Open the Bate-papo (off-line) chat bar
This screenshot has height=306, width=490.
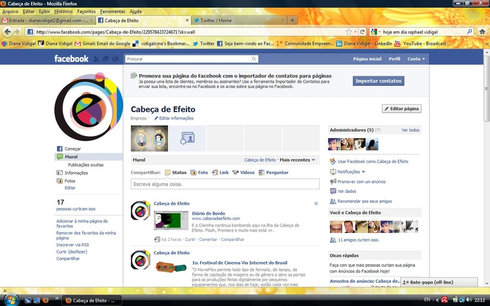point(439,282)
